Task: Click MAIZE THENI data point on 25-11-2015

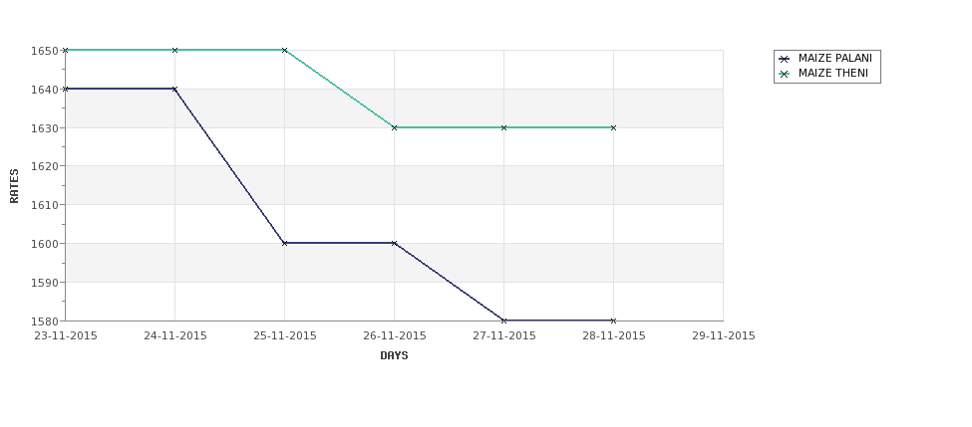Action: tap(284, 50)
